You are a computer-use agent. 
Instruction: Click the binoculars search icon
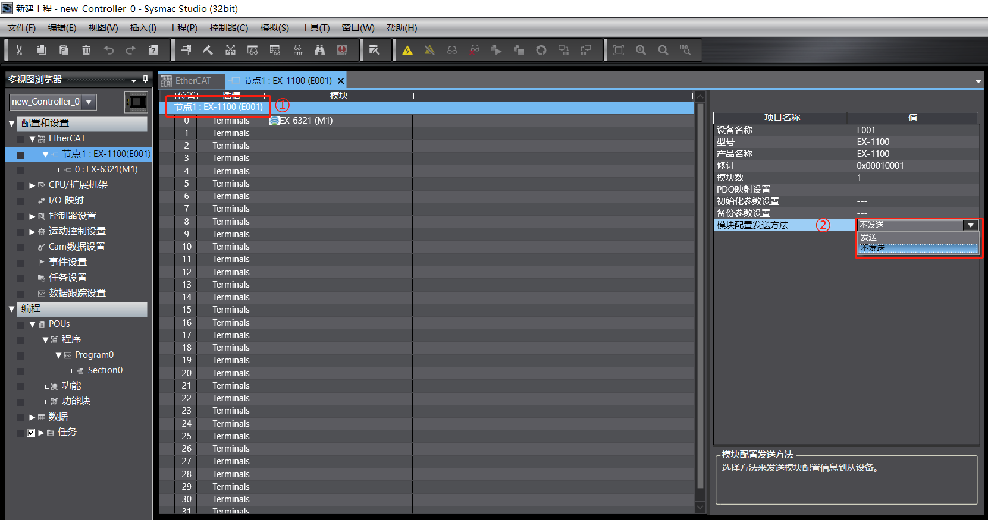pyautogui.click(x=319, y=51)
